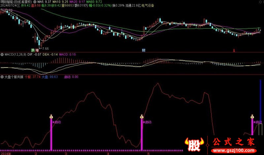
Task: Click the money bag icon above first signal bar
Action: pyautogui.click(x=51, y=116)
